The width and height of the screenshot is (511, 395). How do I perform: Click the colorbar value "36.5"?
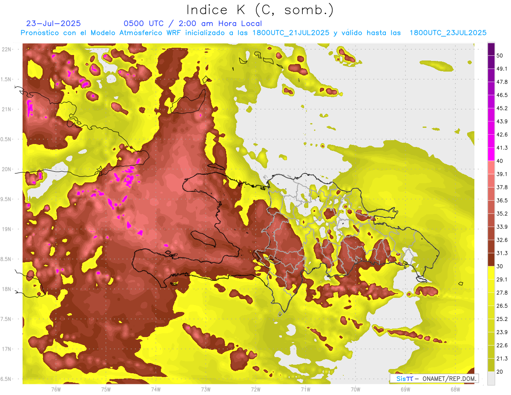point(502,200)
